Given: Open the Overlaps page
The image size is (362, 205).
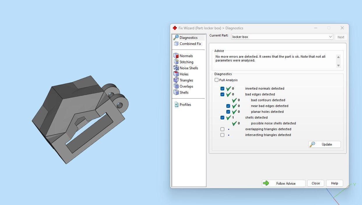Looking at the screenshot, I should (186, 86).
